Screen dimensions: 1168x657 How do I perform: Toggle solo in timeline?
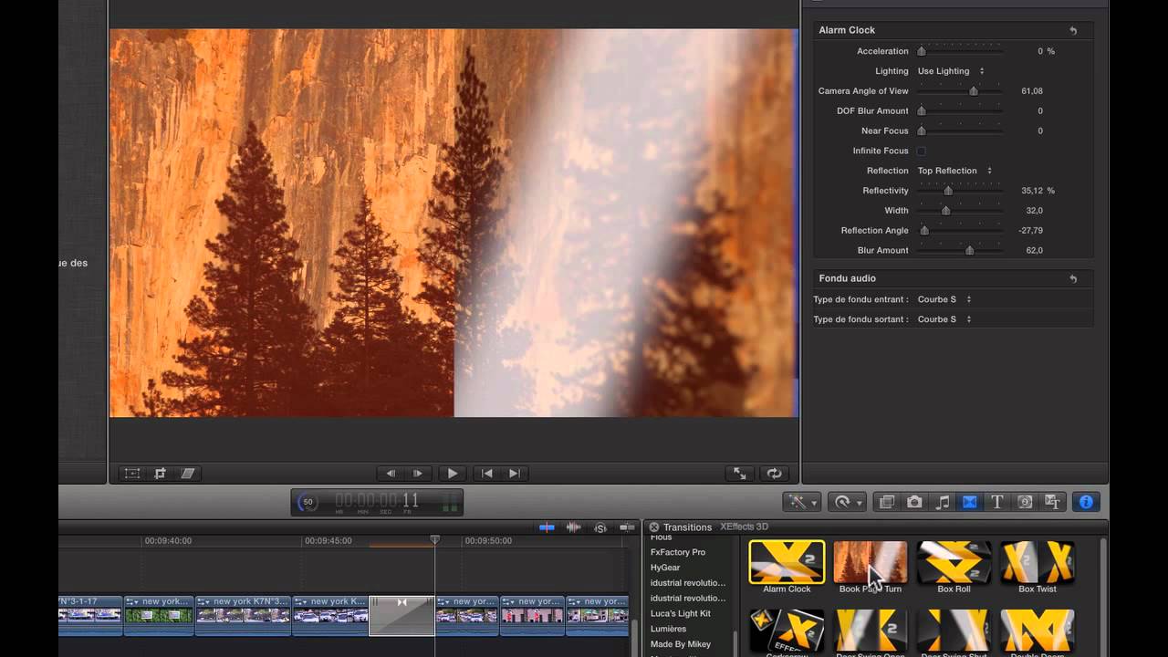point(600,527)
